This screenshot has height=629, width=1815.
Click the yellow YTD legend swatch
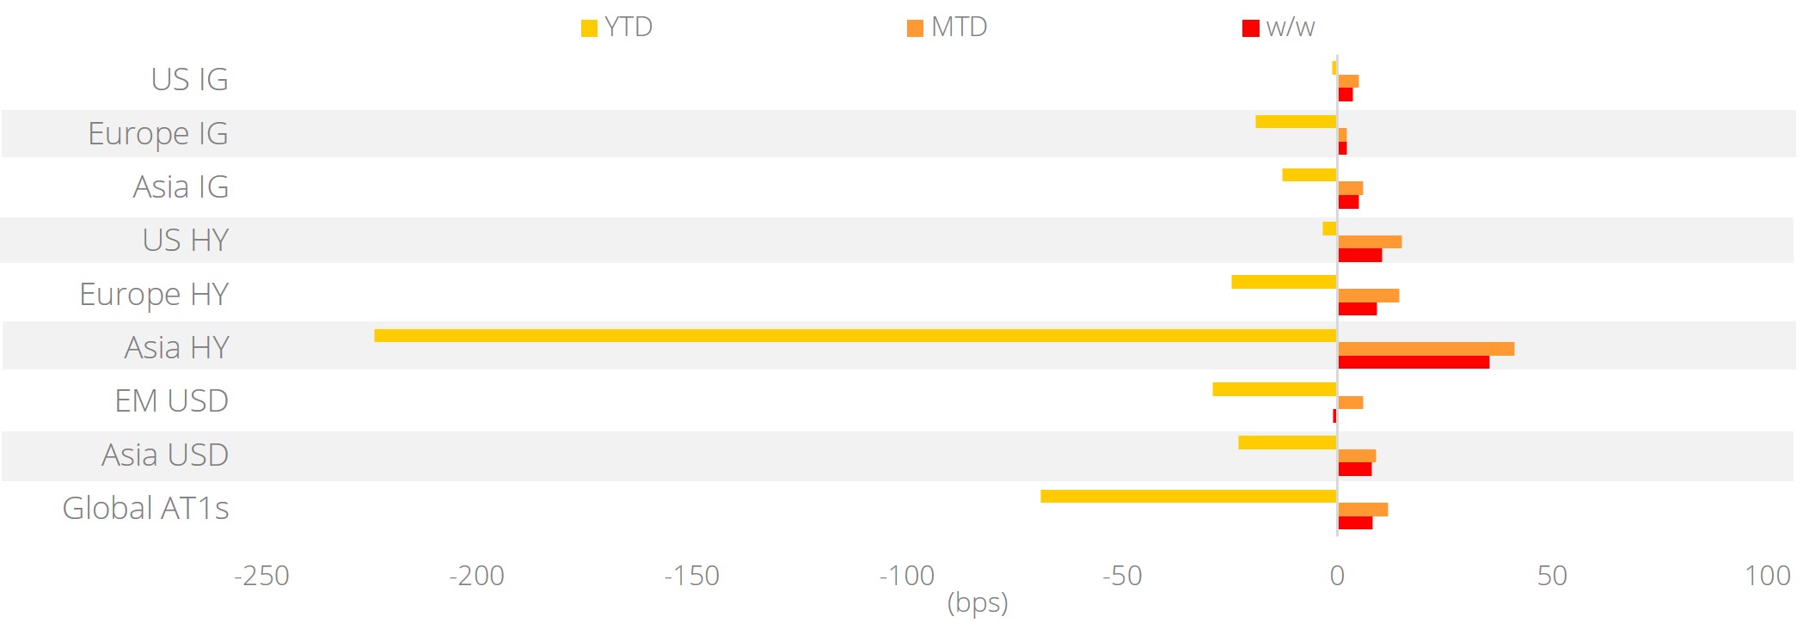coord(589,28)
